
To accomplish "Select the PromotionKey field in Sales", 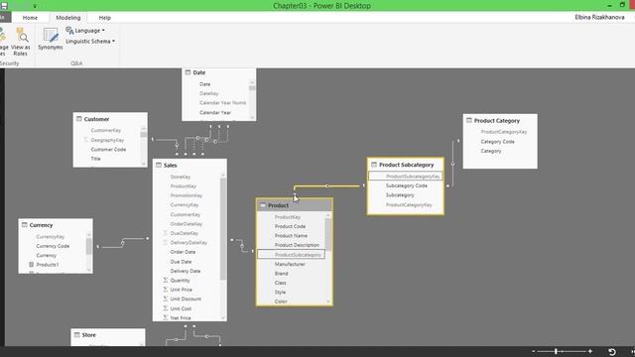I will [188, 195].
